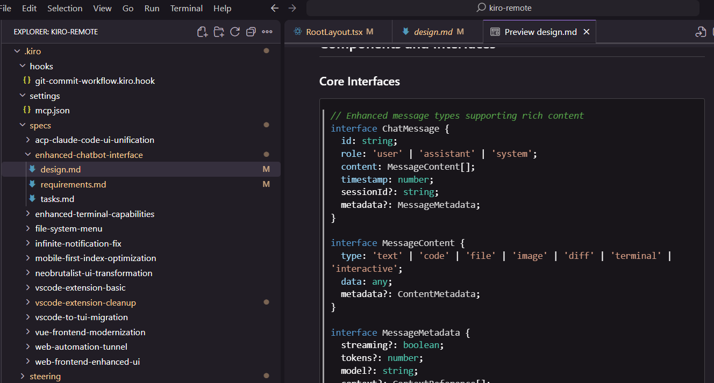Click the navigate forward arrow
Image resolution: width=714 pixels, height=383 pixels.
[x=292, y=8]
